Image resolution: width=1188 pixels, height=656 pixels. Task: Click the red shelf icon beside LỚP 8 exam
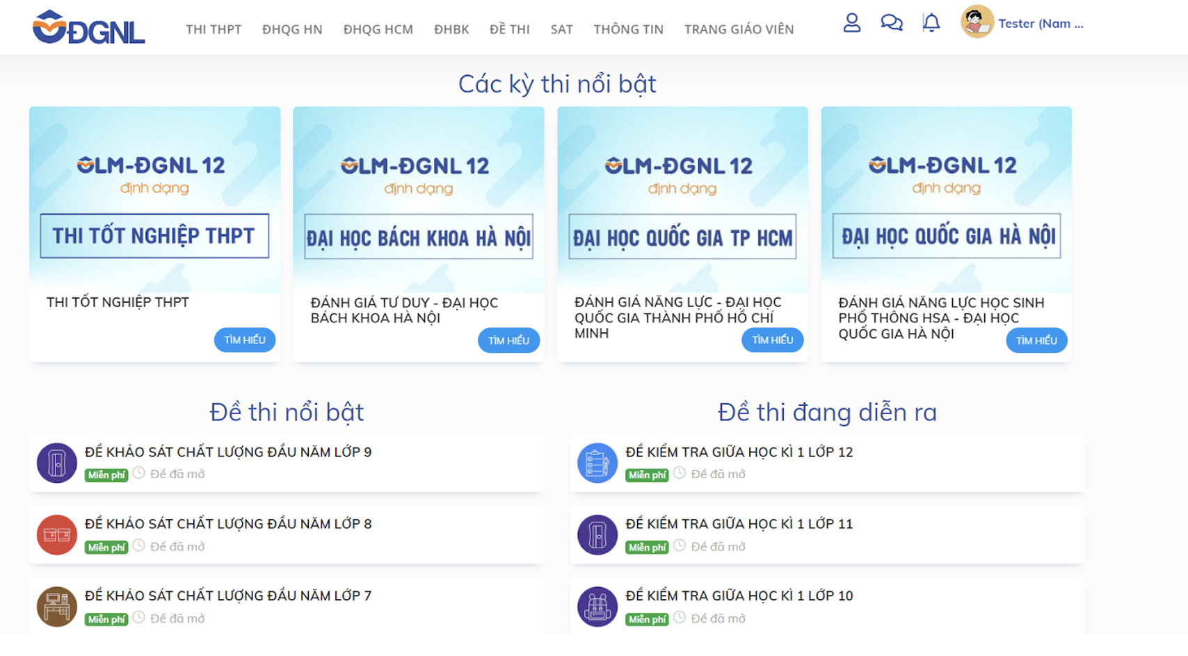pyautogui.click(x=56, y=534)
